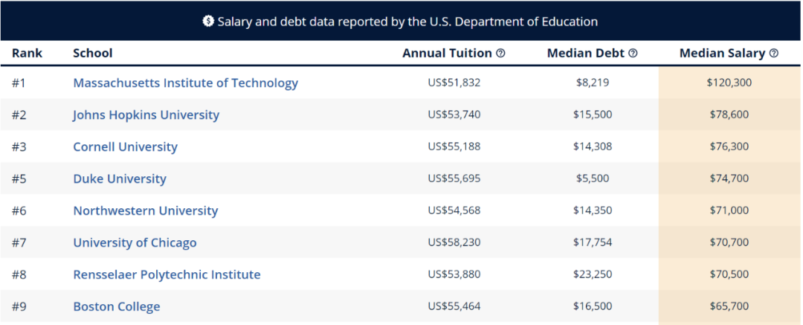
Task: Click the Median Salary column header
Action: click(722, 54)
